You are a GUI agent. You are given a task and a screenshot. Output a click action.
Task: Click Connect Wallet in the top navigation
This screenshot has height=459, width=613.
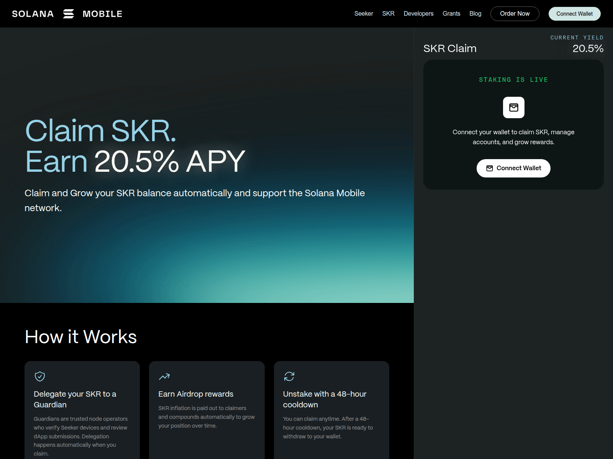(x=574, y=13)
